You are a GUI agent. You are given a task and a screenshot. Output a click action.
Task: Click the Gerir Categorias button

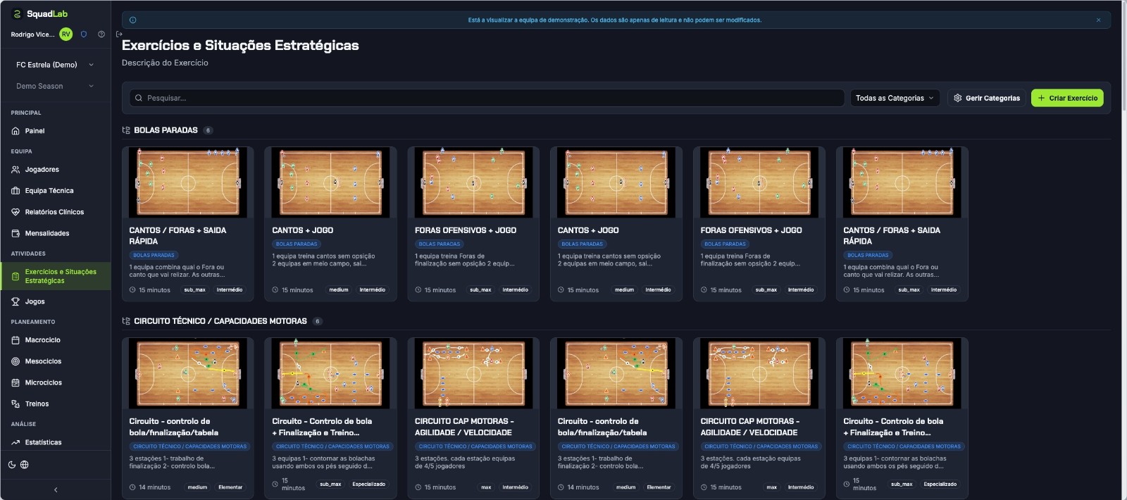coord(986,98)
